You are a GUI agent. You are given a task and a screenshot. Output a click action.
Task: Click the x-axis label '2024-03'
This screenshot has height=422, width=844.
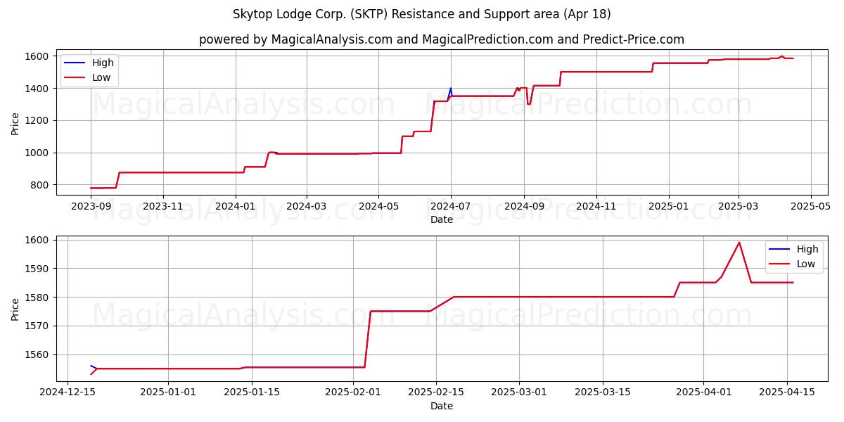pyautogui.click(x=306, y=207)
